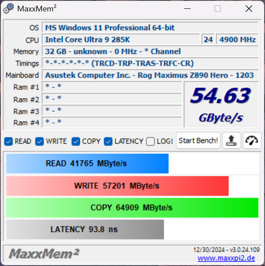265x266 pixels.
Task: Click the Ram #2 field
Action: click(x=112, y=99)
